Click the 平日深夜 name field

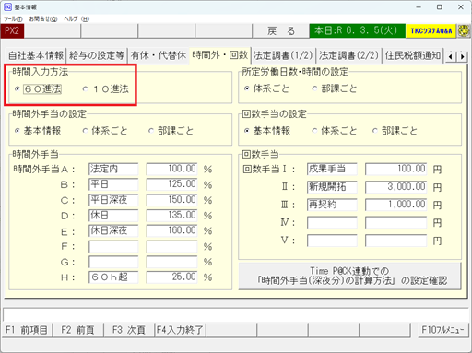point(113,200)
